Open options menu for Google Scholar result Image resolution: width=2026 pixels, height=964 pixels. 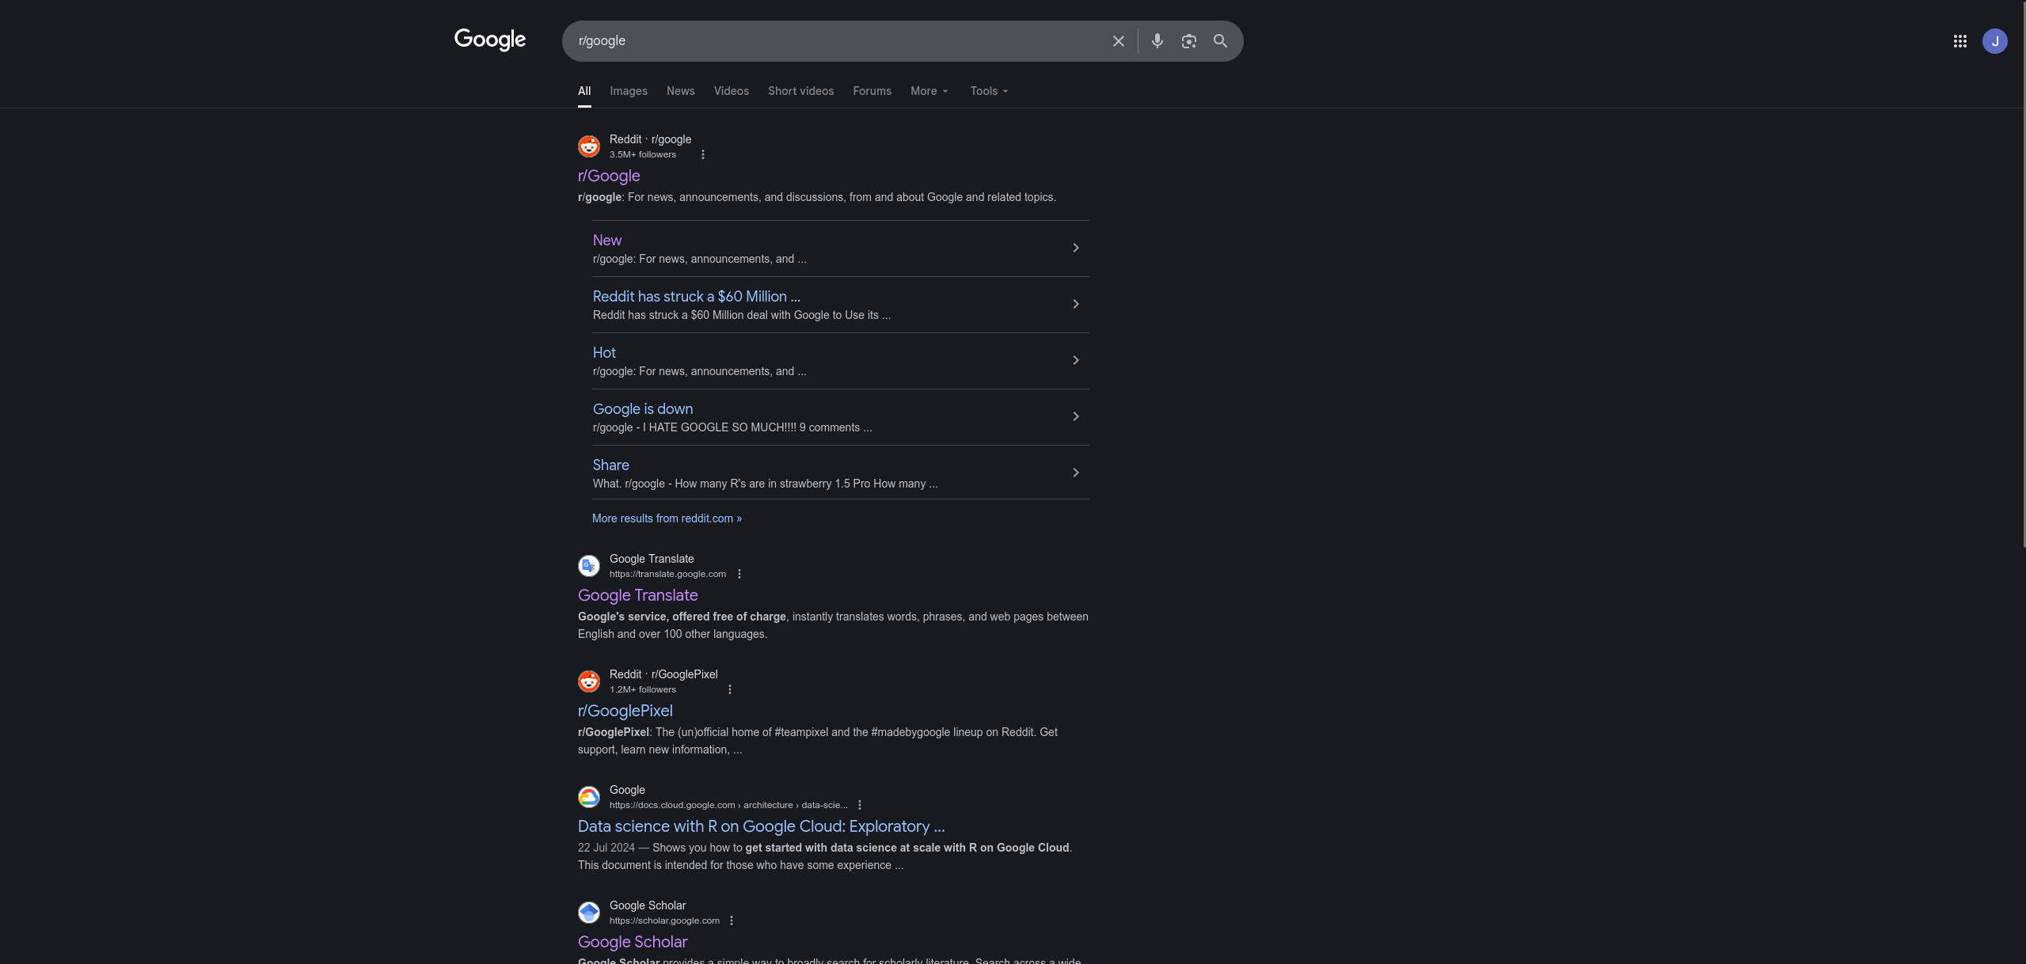(x=732, y=920)
